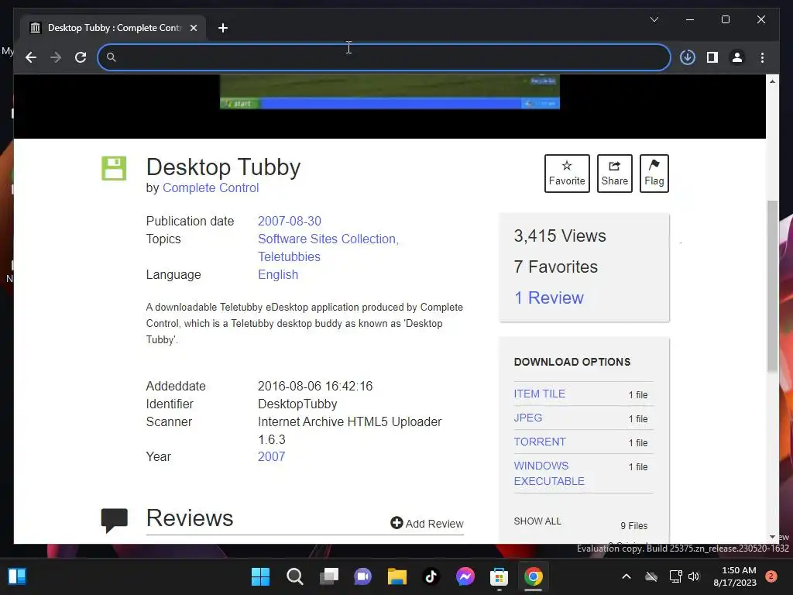793x595 pixels.
Task: Click the vertical scrollbar thumb
Action: pyautogui.click(x=772, y=286)
